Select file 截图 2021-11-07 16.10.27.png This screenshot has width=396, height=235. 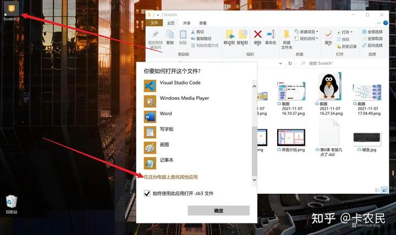point(291,98)
